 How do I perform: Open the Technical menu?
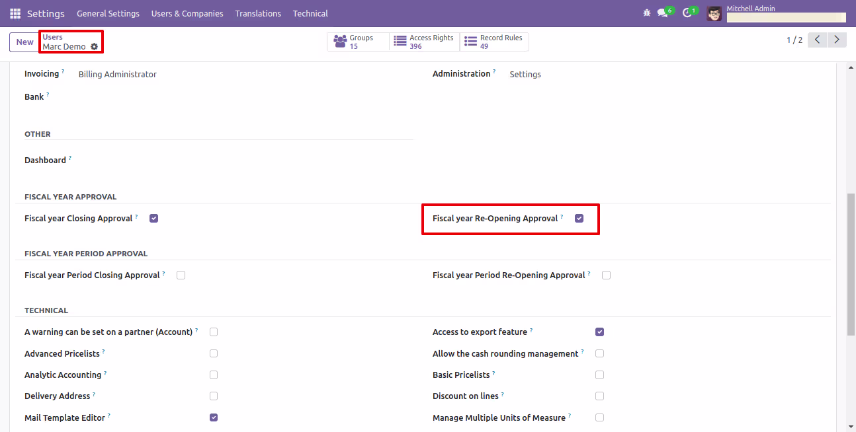(310, 13)
